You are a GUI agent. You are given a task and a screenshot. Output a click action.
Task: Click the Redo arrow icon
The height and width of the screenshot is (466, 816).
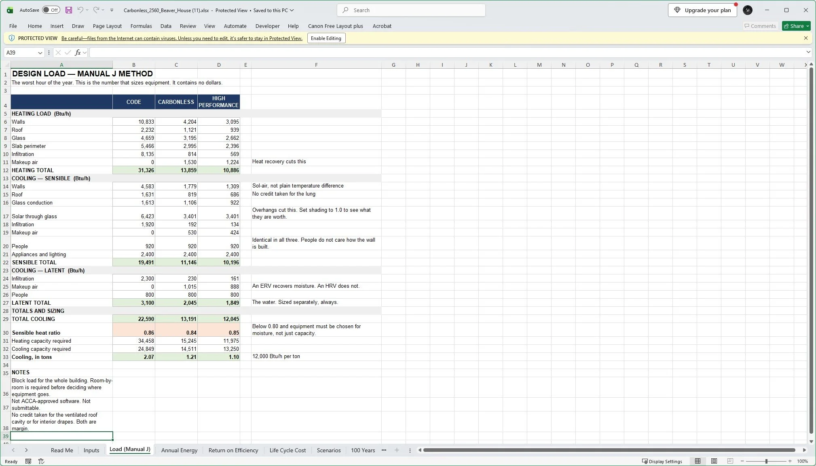[96, 10]
